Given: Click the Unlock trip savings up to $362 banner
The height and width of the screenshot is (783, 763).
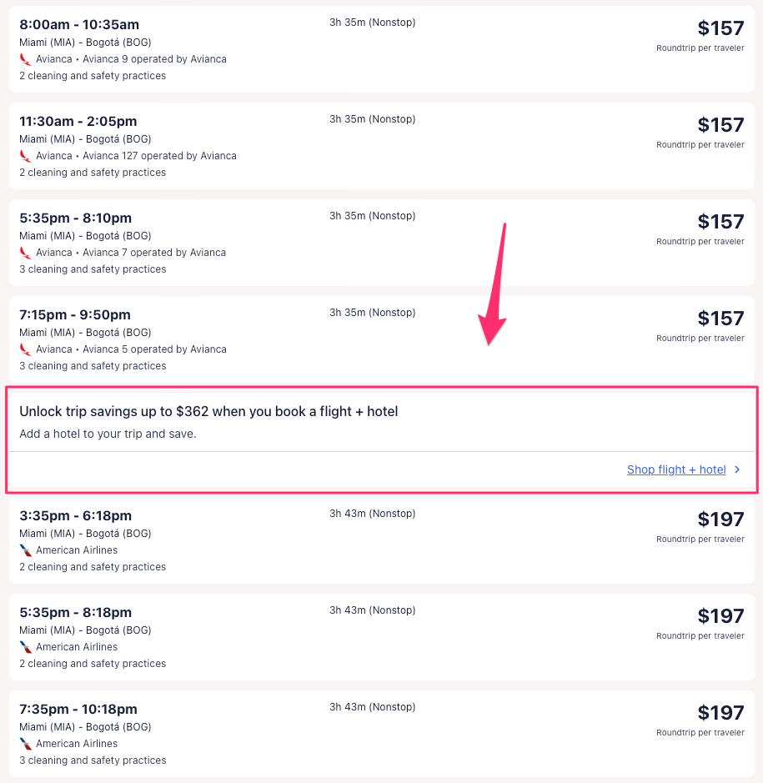Looking at the screenshot, I should (x=208, y=412).
